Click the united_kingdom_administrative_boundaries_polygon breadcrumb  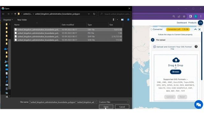[x=57, y=14]
